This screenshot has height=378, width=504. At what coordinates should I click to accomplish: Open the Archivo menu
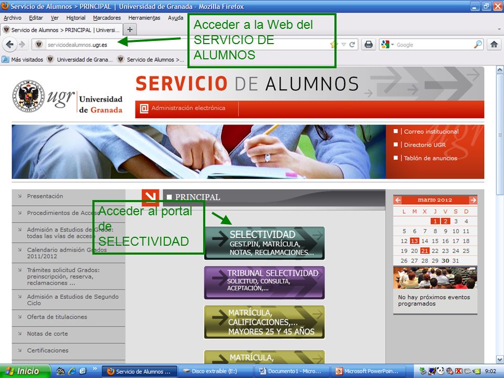(13, 18)
